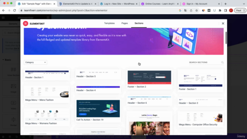Select the Header – Section 5 template
The width and height of the screenshot is (247, 139).
tap(98, 74)
